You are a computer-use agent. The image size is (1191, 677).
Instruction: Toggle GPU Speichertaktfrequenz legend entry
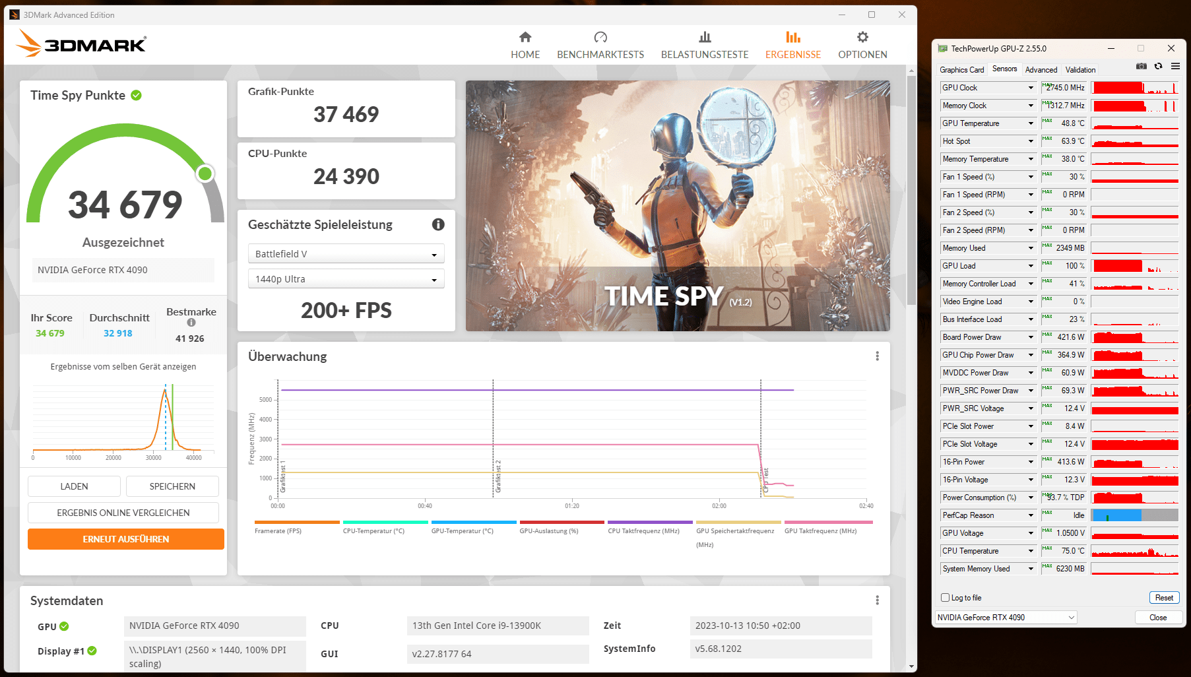pyautogui.click(x=738, y=534)
